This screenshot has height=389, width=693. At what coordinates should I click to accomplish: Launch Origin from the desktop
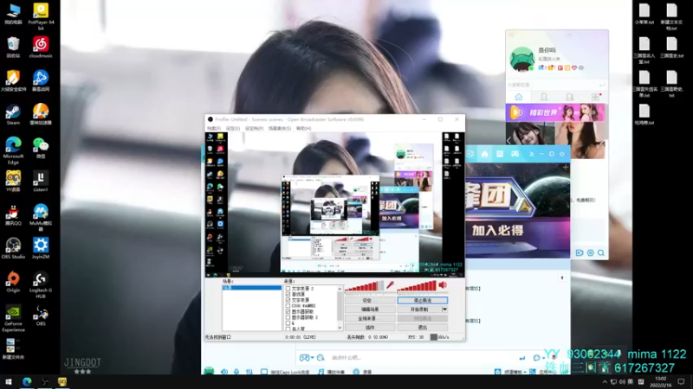13,282
